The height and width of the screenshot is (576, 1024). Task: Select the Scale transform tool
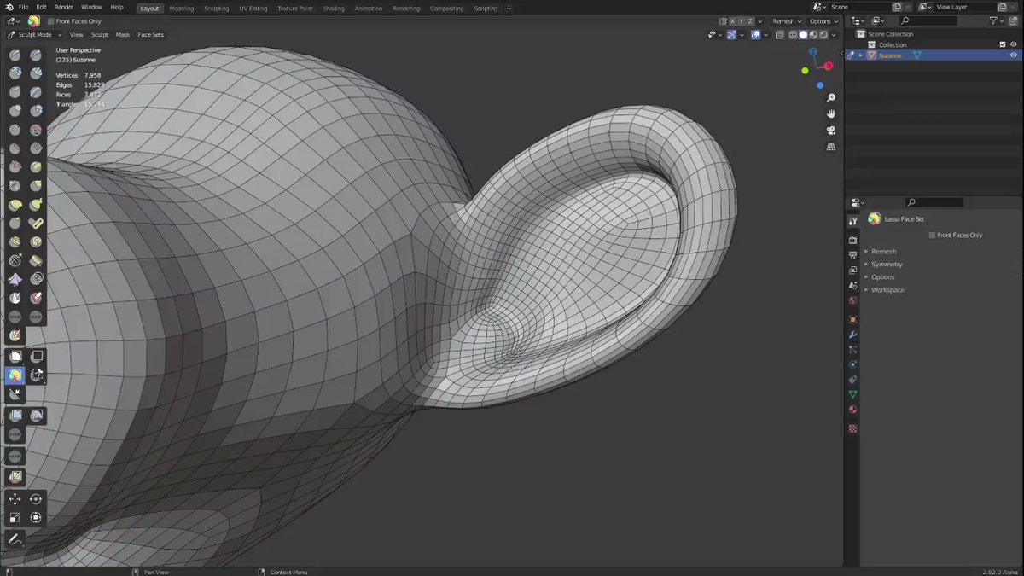(15, 518)
